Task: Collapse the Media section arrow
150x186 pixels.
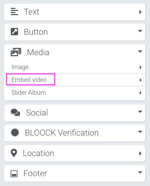Action: click(x=140, y=52)
